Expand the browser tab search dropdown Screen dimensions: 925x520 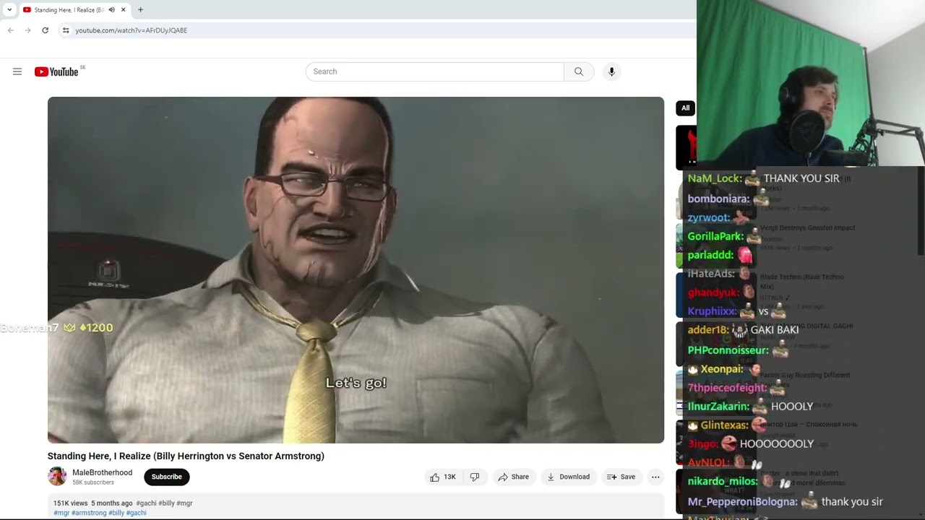[9, 10]
